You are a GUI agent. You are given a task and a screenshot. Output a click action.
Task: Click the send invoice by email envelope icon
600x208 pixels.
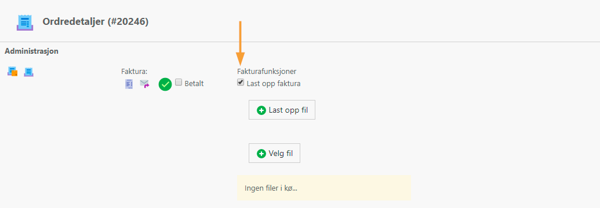144,84
